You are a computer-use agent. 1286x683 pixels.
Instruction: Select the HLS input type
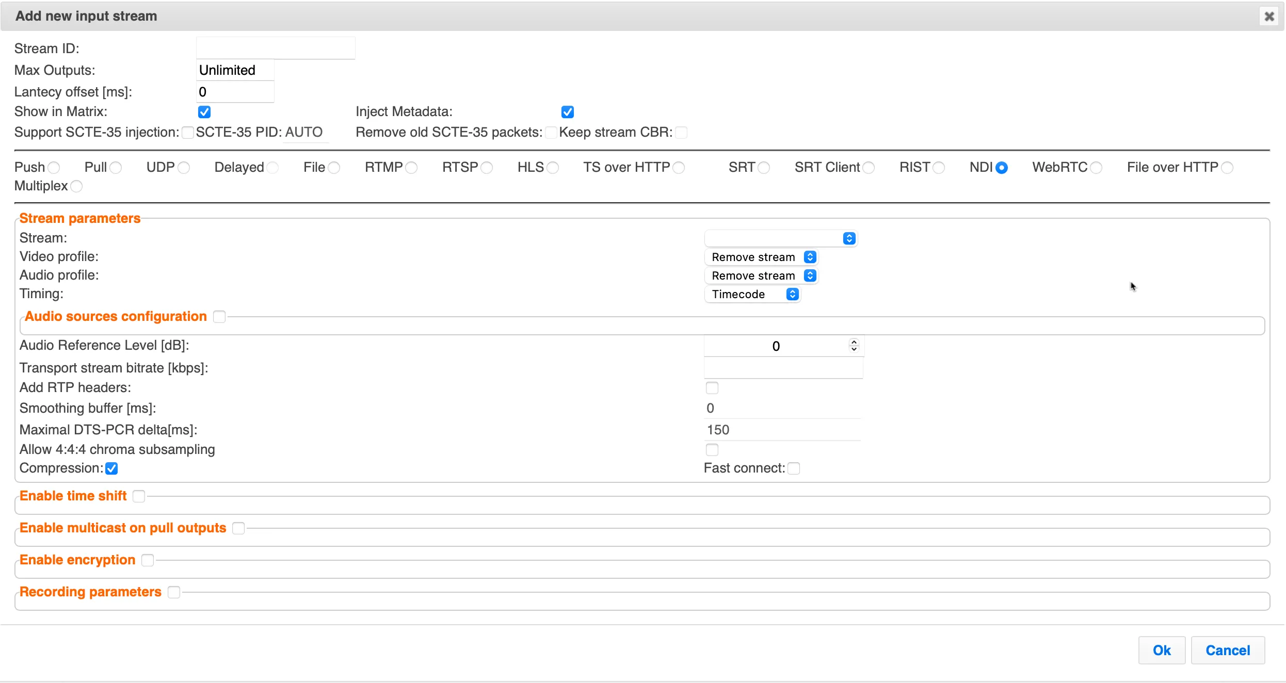coord(553,168)
